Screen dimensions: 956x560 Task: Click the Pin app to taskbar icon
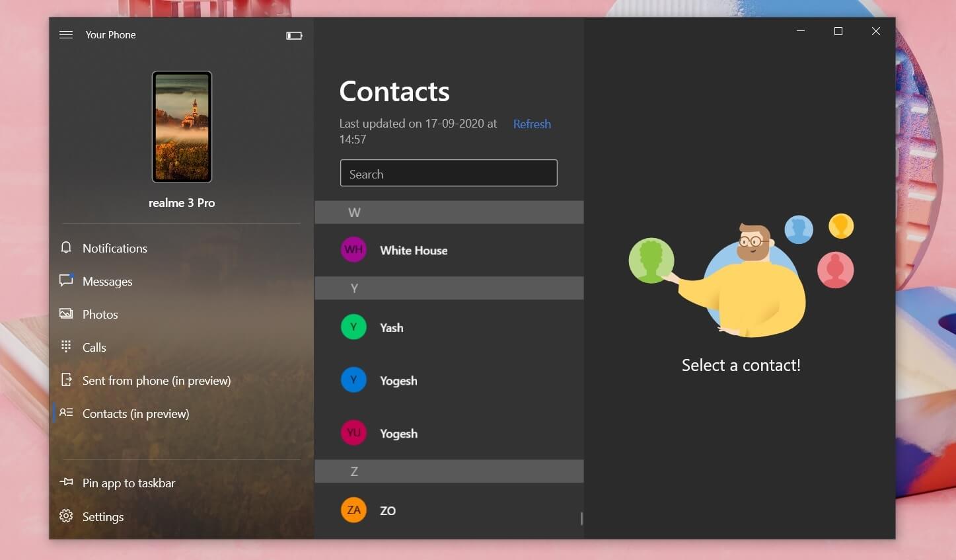pyautogui.click(x=66, y=483)
